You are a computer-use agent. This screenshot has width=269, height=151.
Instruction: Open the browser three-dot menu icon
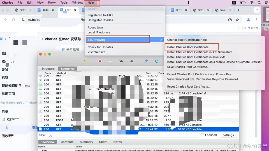click(x=256, y=20)
